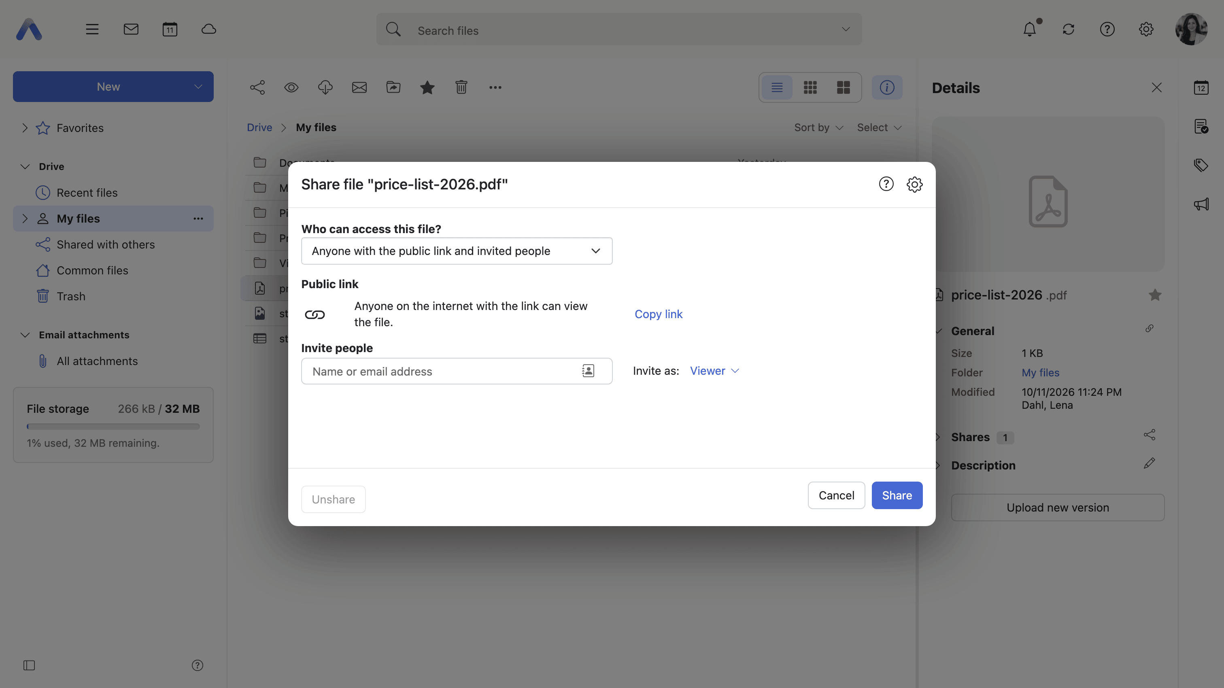Click the download cloud icon in toolbar
Image resolution: width=1224 pixels, height=688 pixels.
(325, 87)
